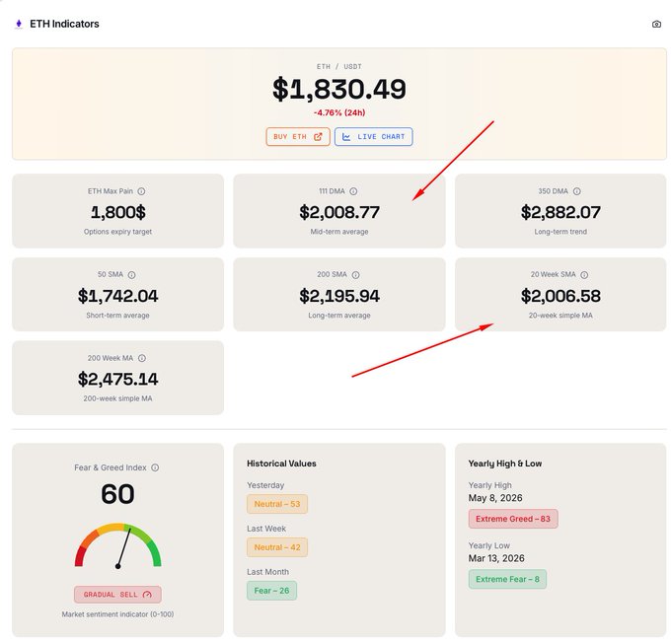
Task: Click the 20-week simple MA caption
Action: click(x=560, y=316)
